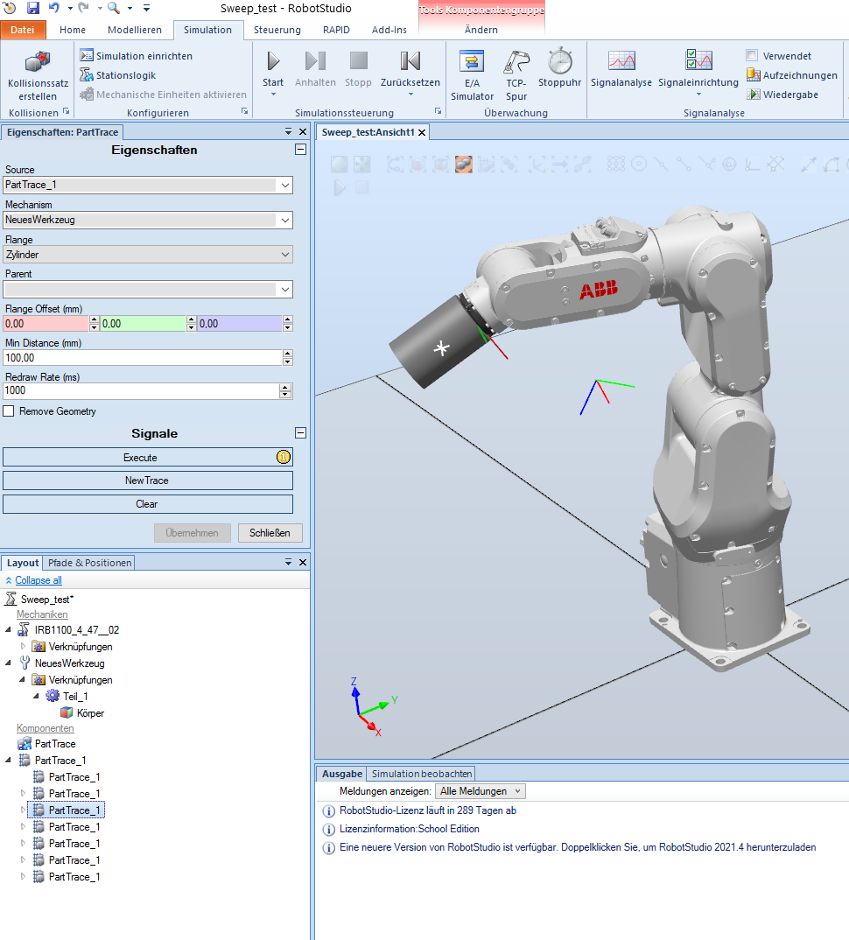Click the red Flange Offset X field
This screenshot has width=849, height=940.
point(46,324)
